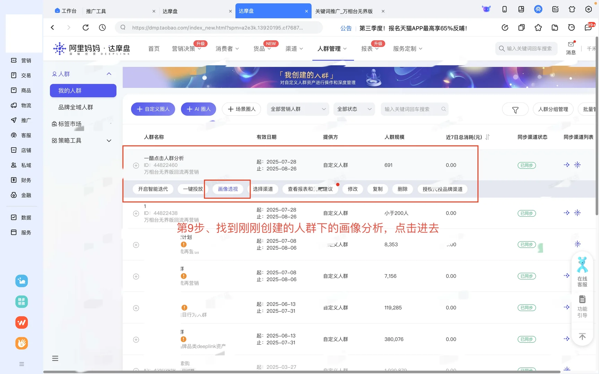Collapse the 人群 section in the sidebar
Viewport: 599px width, 374px height.
109,74
